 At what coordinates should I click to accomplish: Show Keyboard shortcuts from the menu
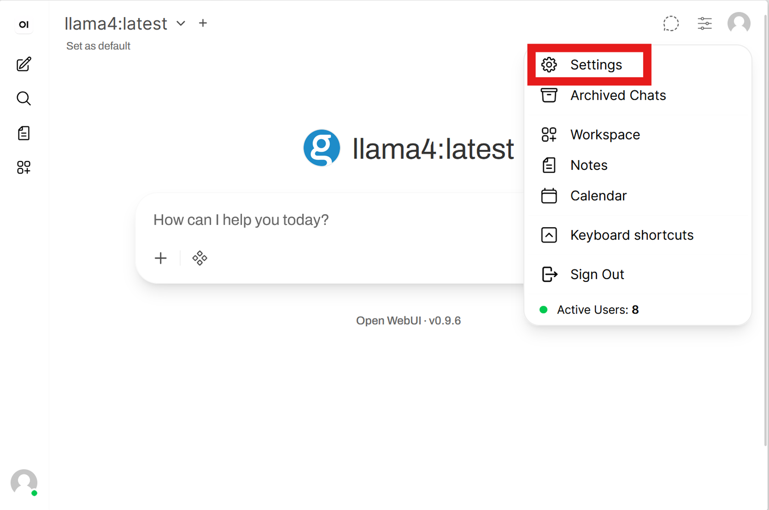coord(638,235)
